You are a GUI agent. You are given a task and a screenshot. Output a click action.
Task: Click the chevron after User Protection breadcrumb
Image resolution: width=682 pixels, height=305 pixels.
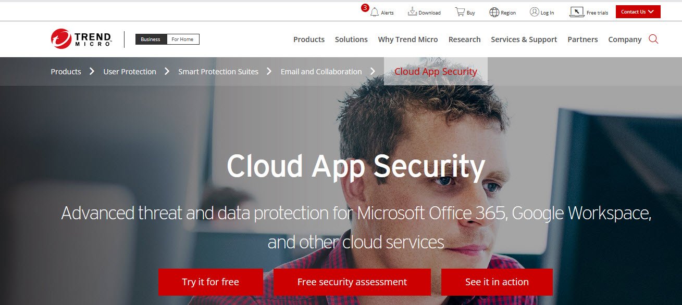point(167,71)
